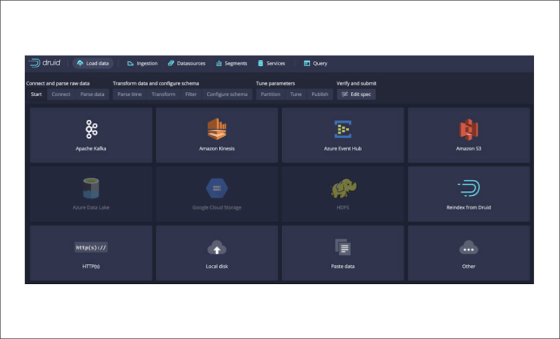Screen dimensions: 560x339
Task: Click the Paste data clipboard icon
Action: [x=343, y=247]
